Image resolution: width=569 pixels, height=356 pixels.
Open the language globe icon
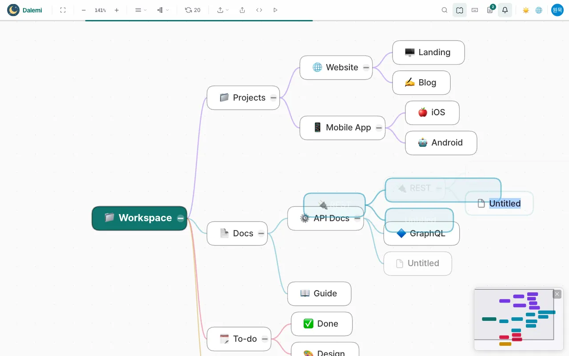[x=539, y=10]
